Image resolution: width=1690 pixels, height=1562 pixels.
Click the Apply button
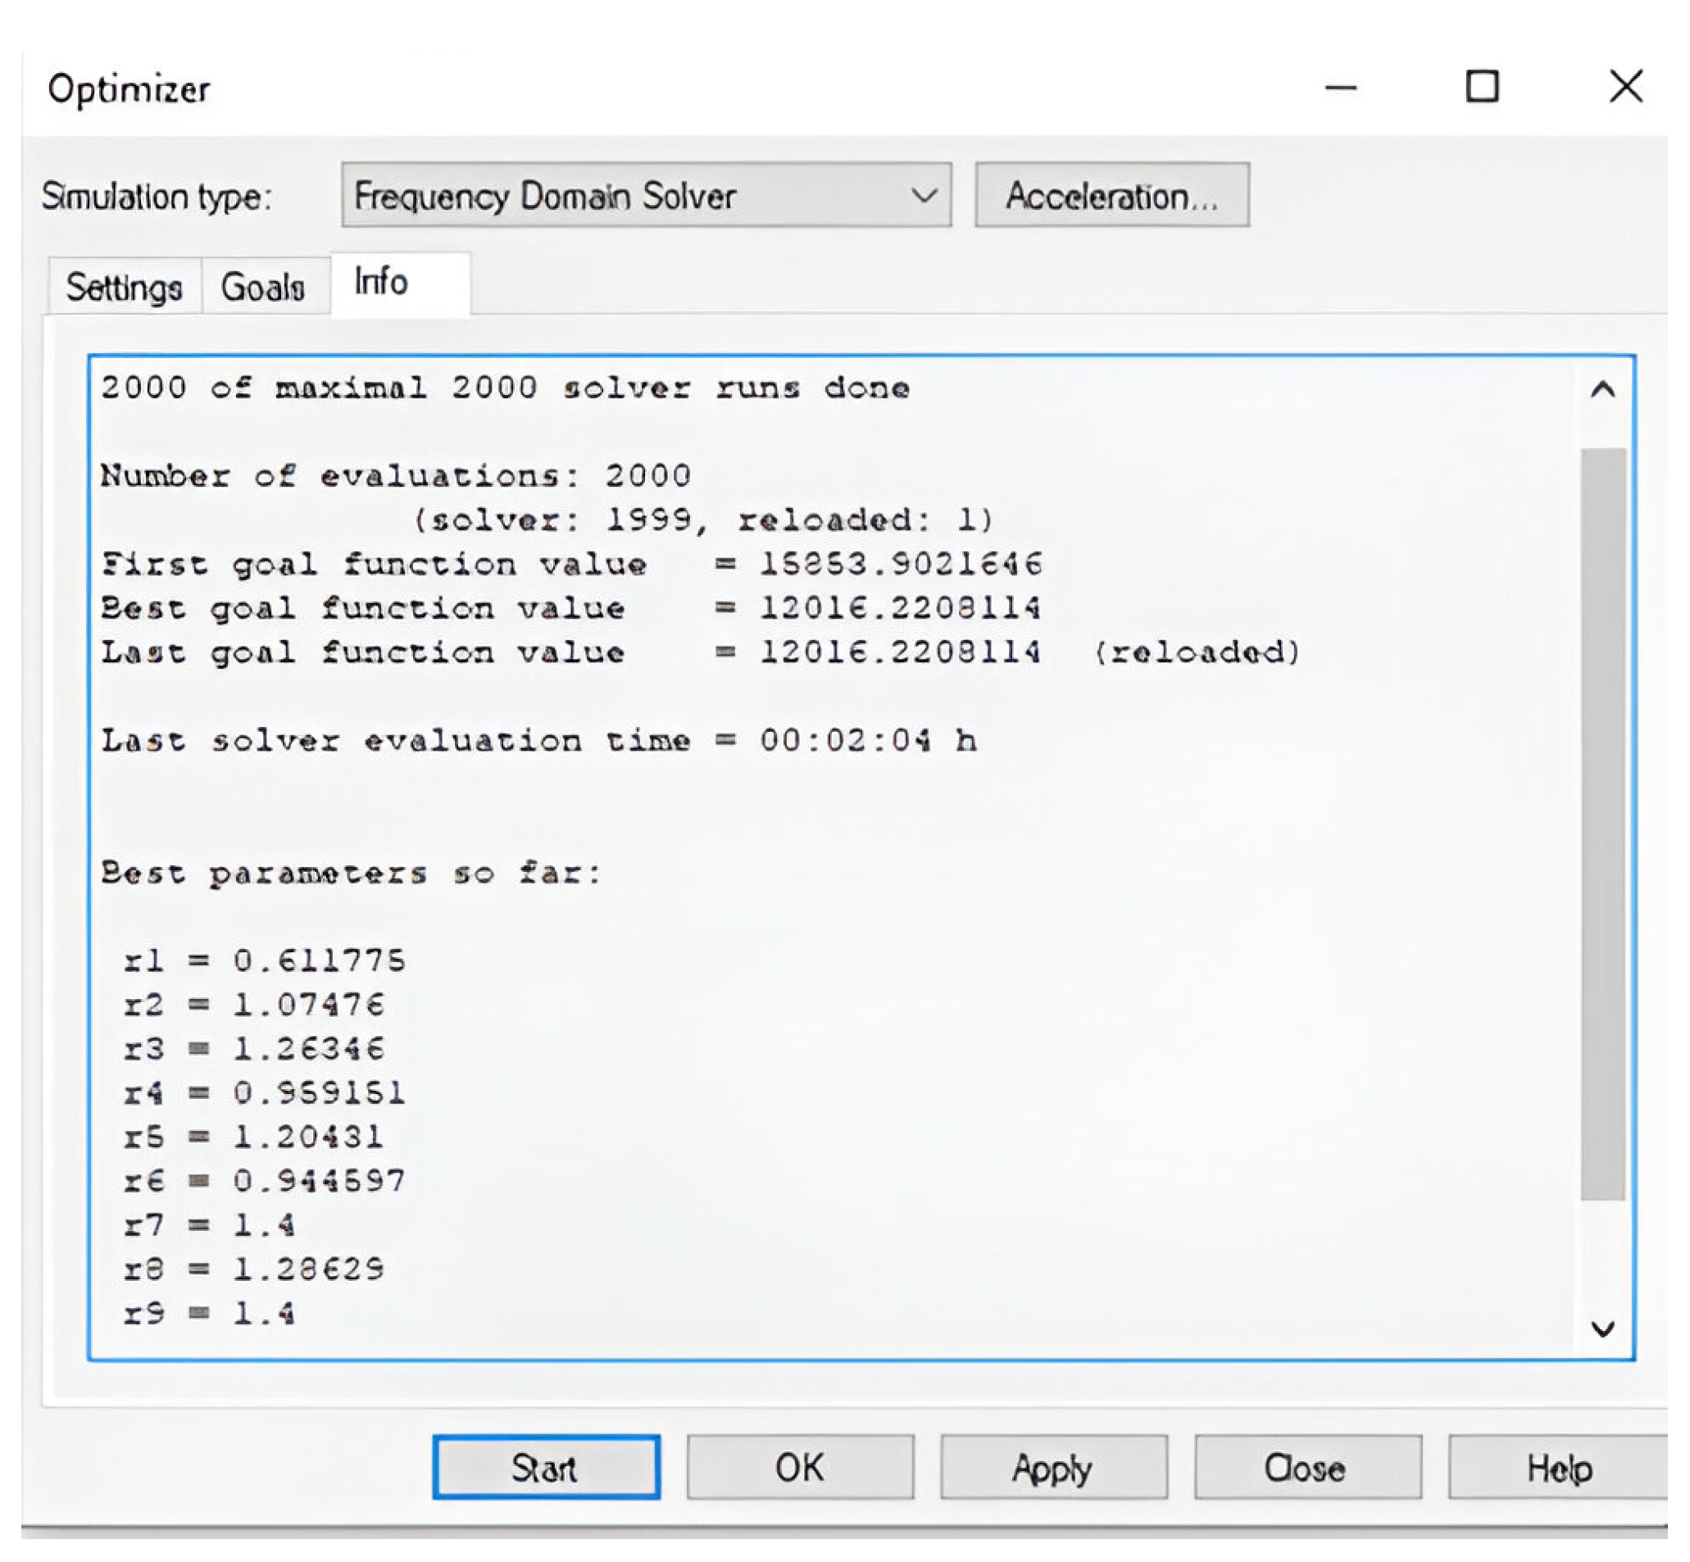1053,1467
